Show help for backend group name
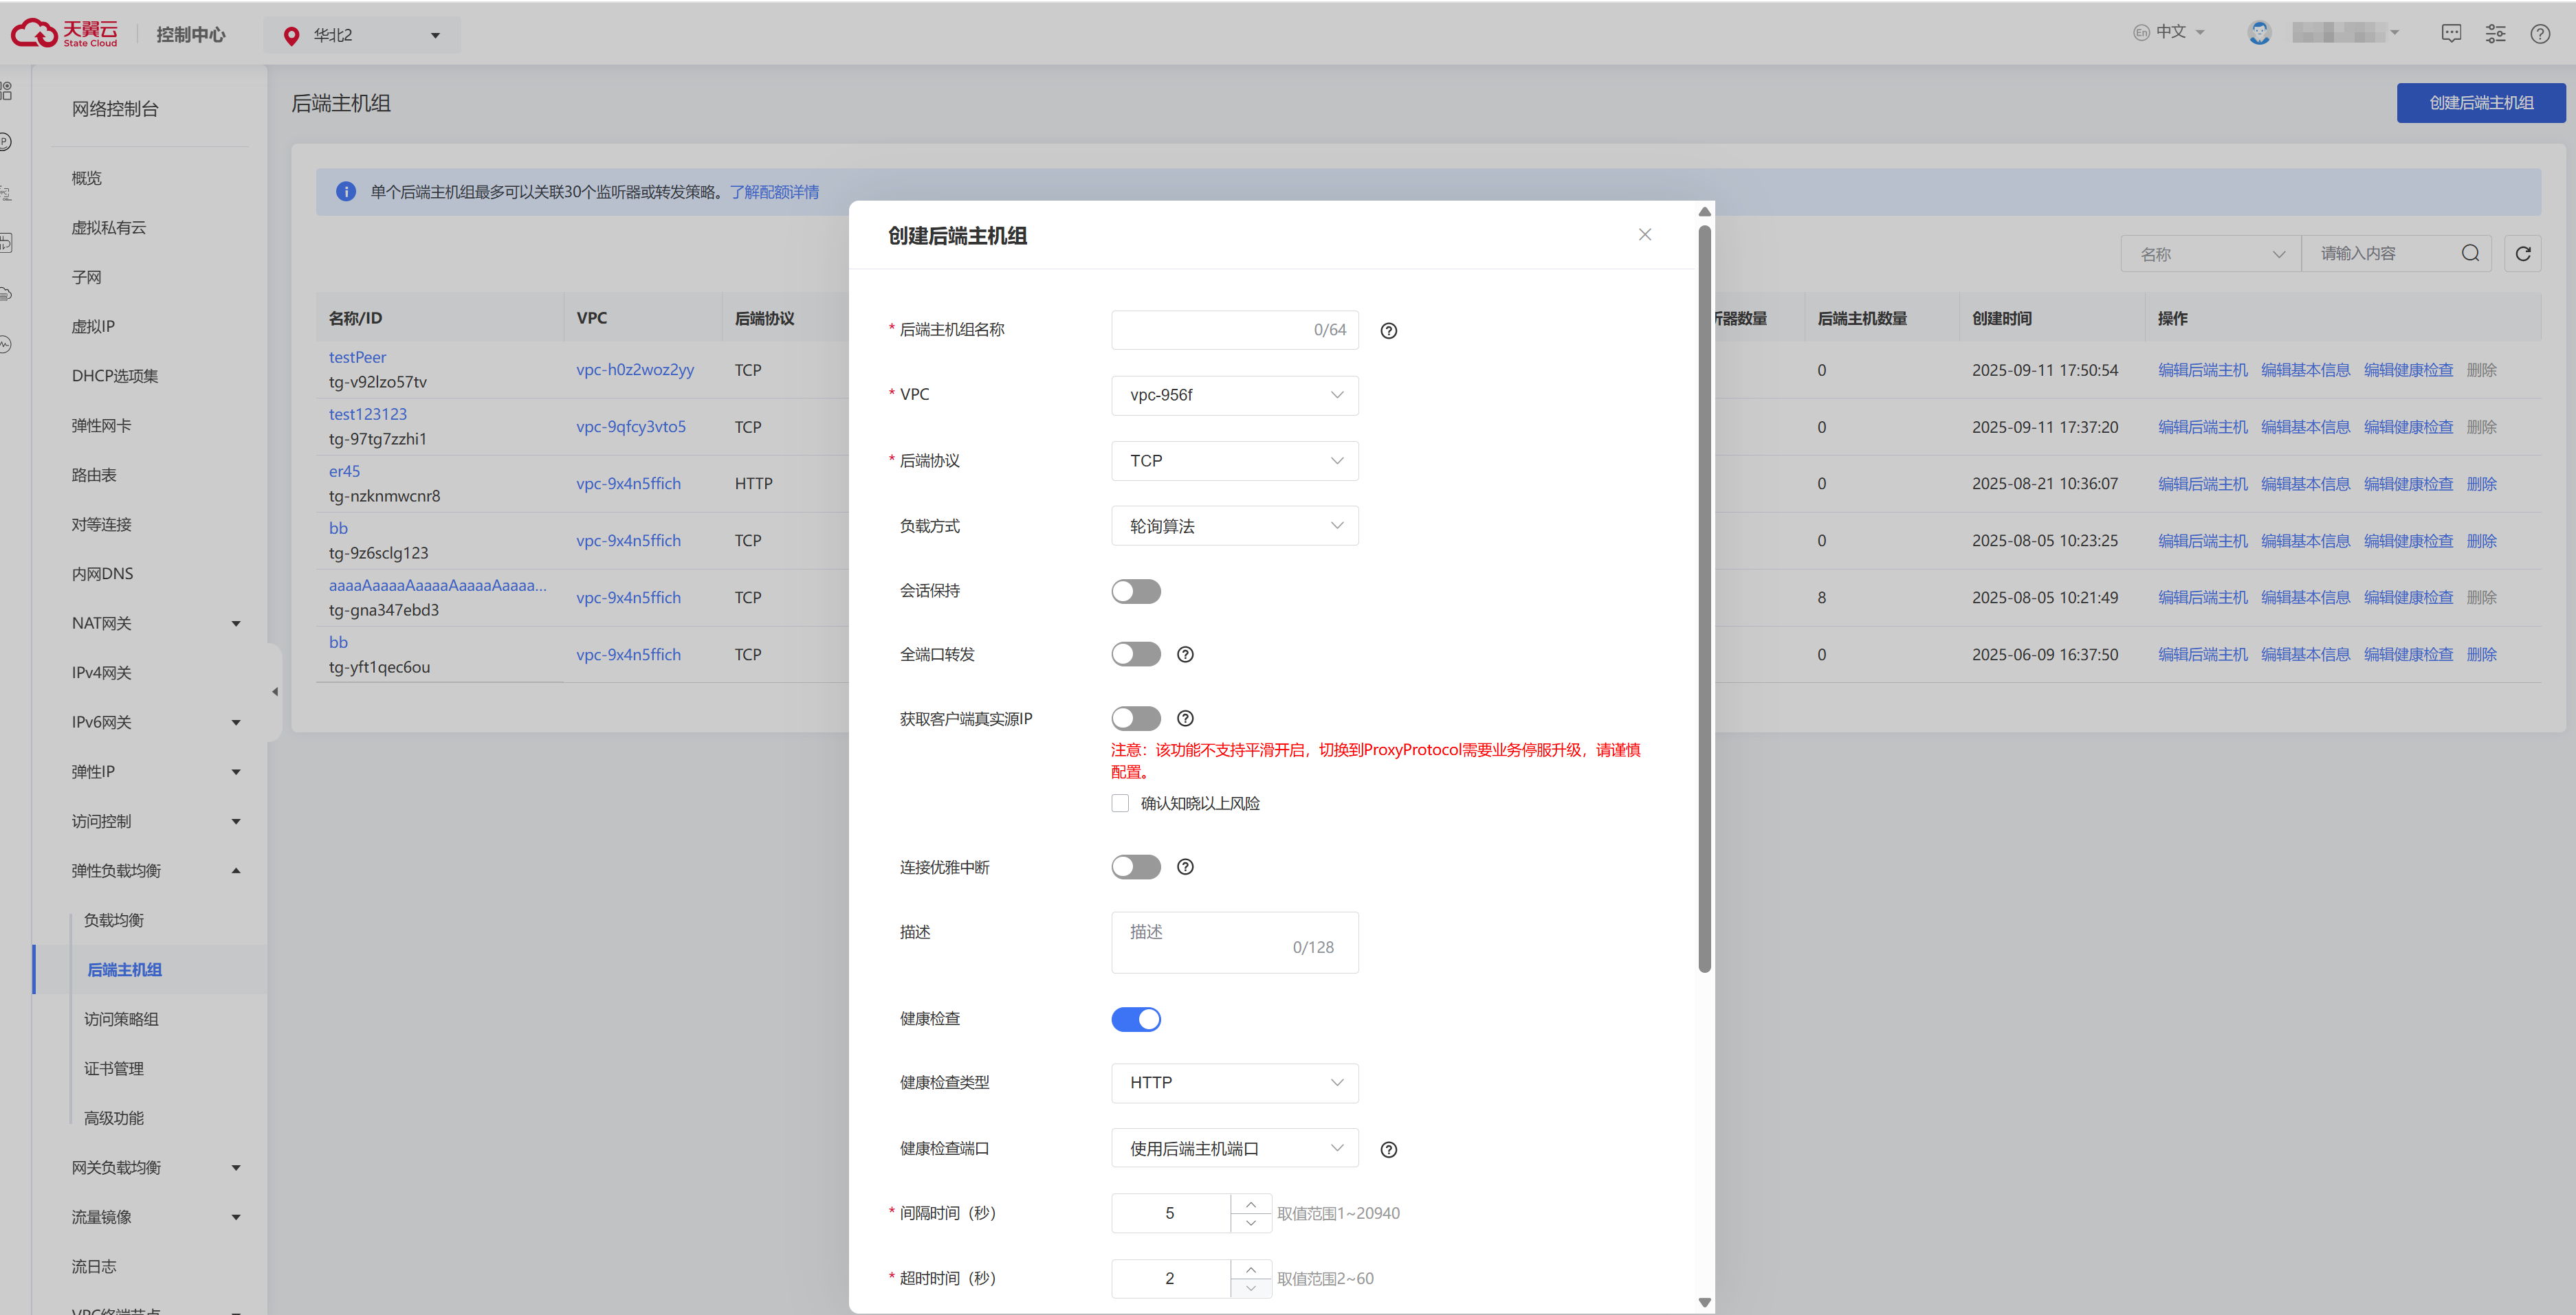 coord(1388,330)
